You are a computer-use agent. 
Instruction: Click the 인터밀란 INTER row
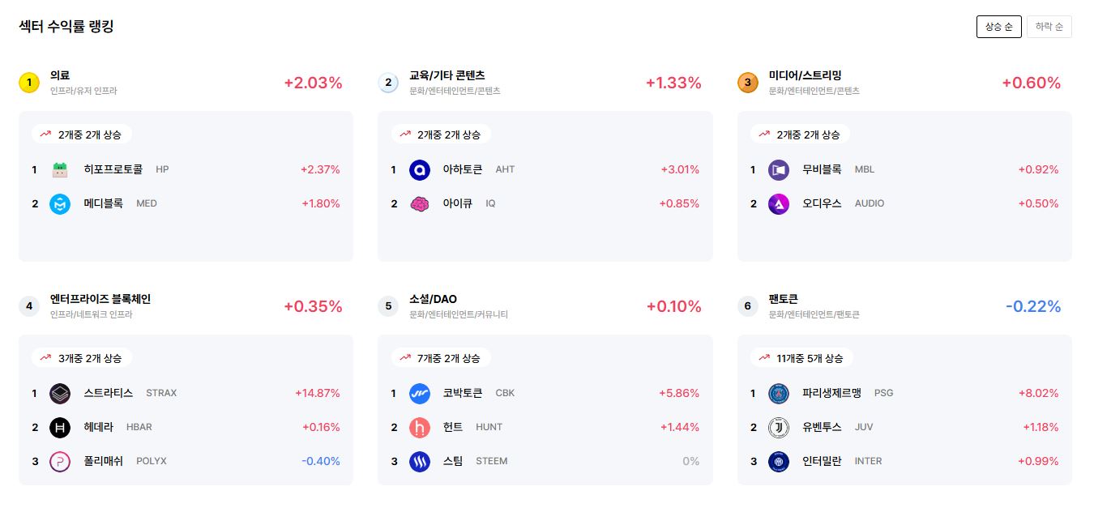click(x=904, y=461)
